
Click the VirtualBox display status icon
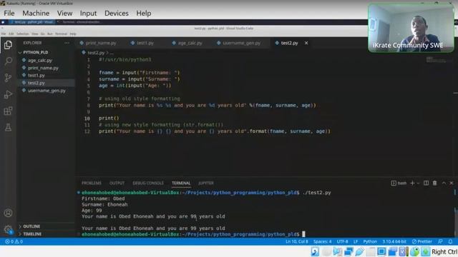coord(381,251)
